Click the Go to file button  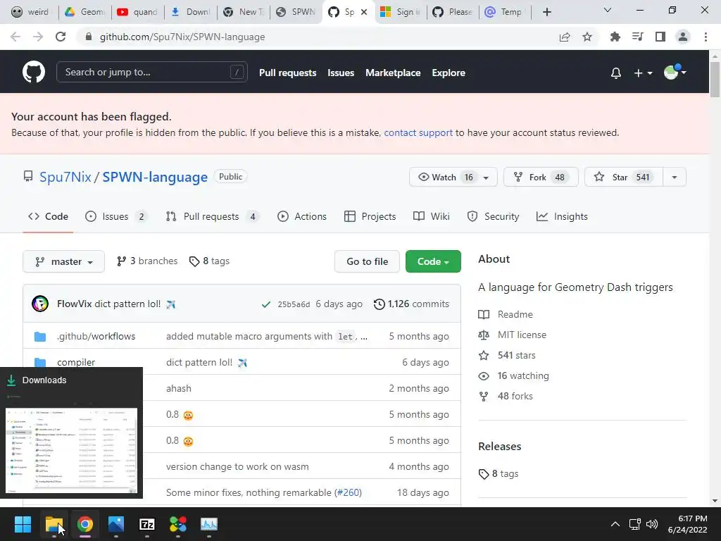point(367,261)
